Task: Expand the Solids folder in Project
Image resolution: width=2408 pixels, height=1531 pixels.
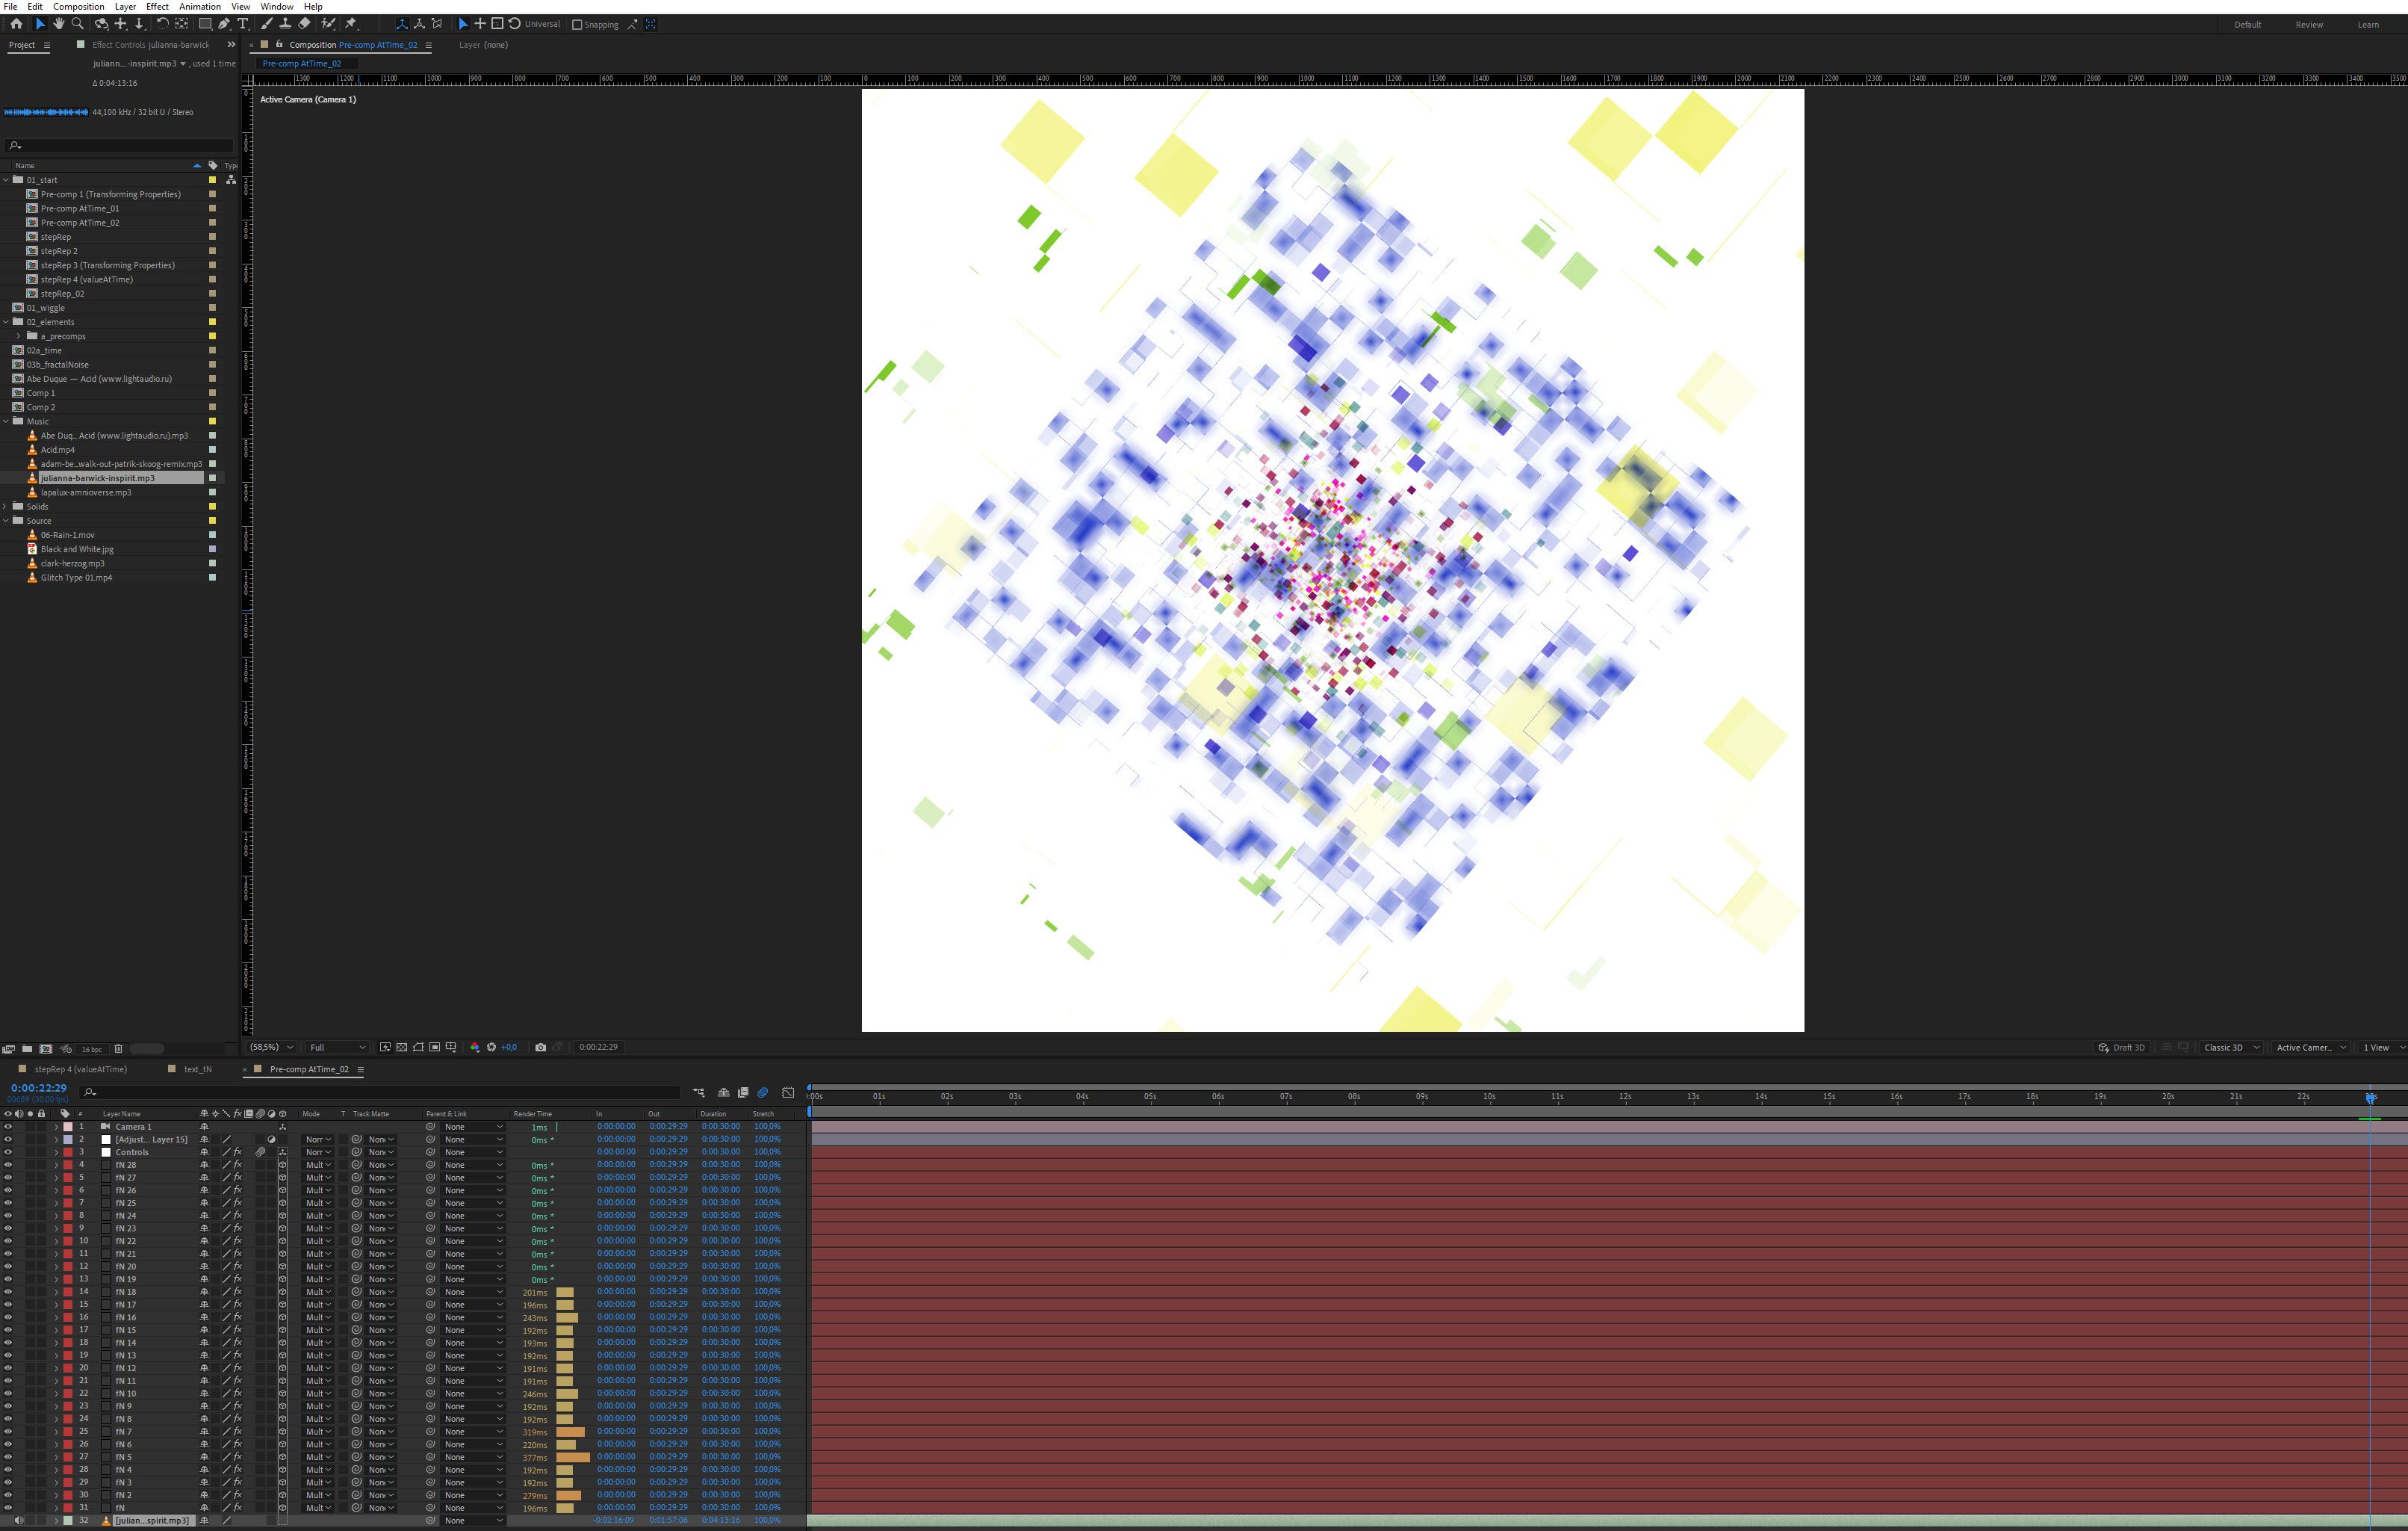Action: [x=6, y=507]
